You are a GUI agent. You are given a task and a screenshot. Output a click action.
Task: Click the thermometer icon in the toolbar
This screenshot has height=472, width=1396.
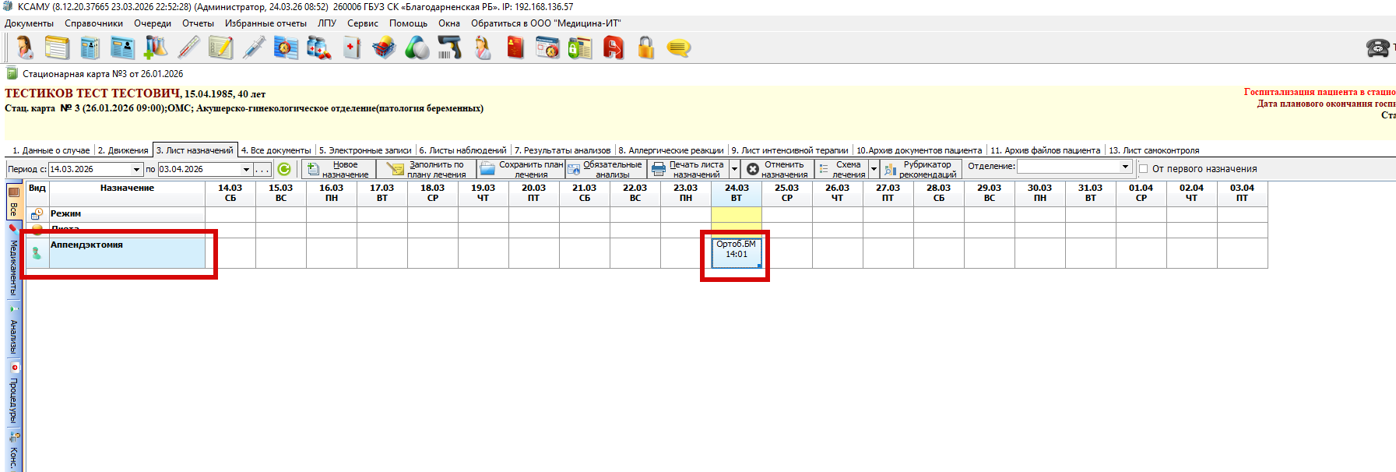[188, 48]
